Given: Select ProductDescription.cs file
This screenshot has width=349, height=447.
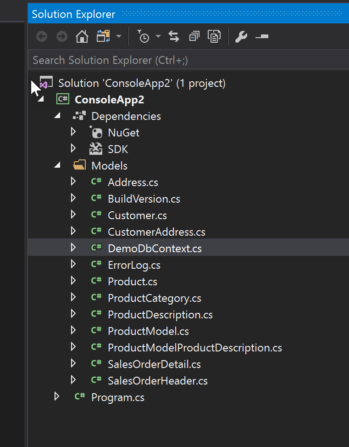Looking at the screenshot, I should pos(160,315).
